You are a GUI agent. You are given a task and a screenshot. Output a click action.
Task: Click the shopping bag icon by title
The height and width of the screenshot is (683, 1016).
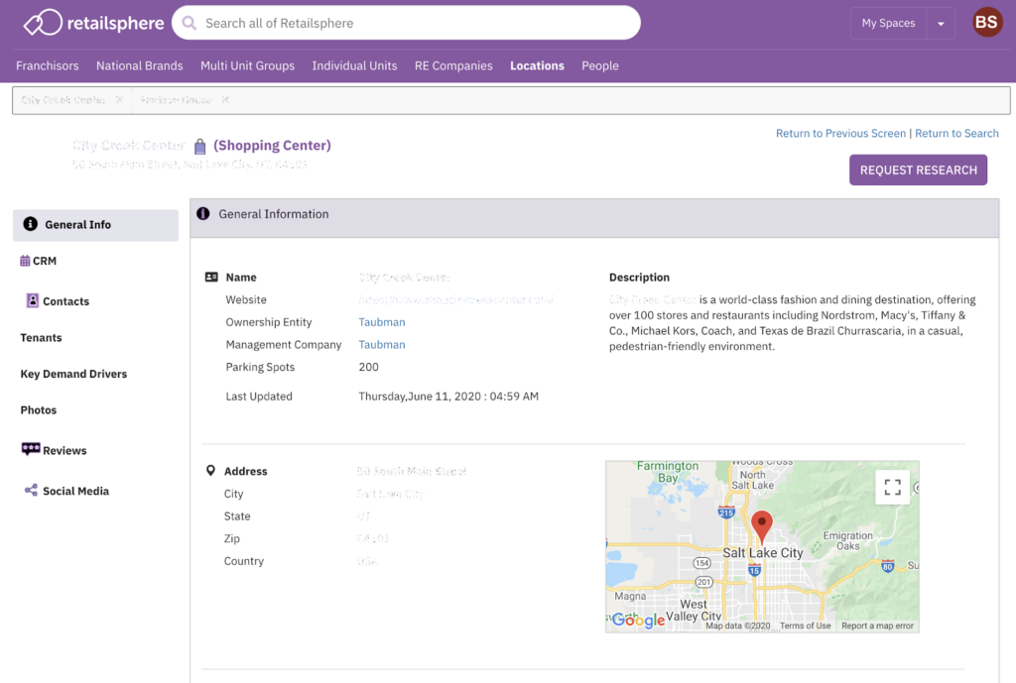tap(200, 147)
